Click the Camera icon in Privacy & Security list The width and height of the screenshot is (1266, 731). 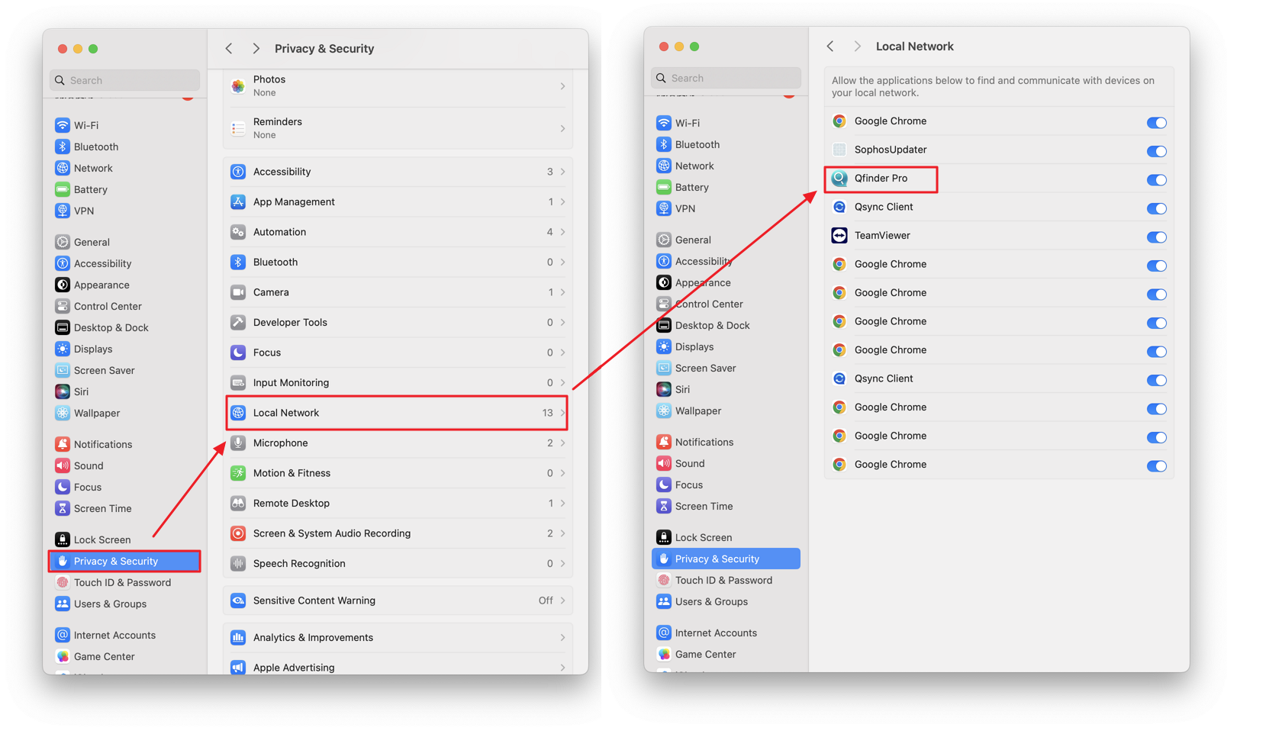pyautogui.click(x=238, y=292)
